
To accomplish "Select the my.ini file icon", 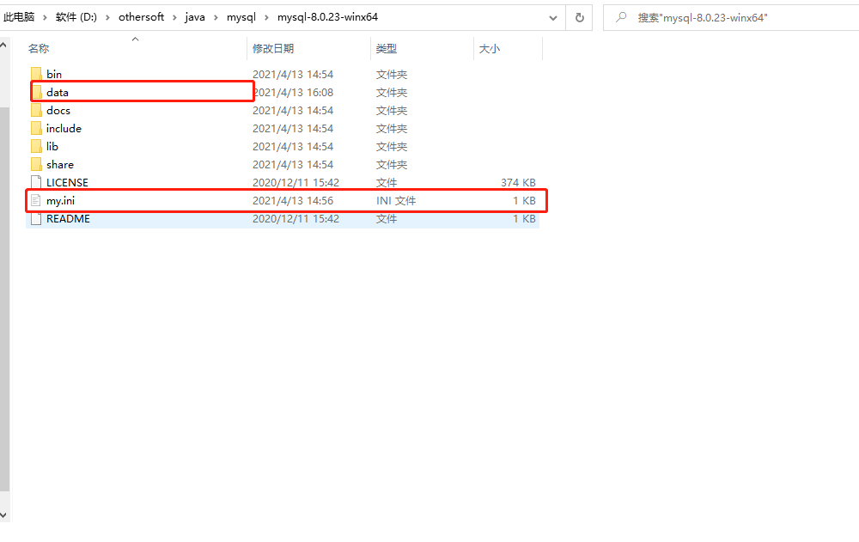I will [36, 201].
